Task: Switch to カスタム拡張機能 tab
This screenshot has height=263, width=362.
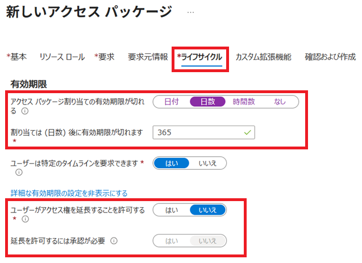Action: coord(263,57)
